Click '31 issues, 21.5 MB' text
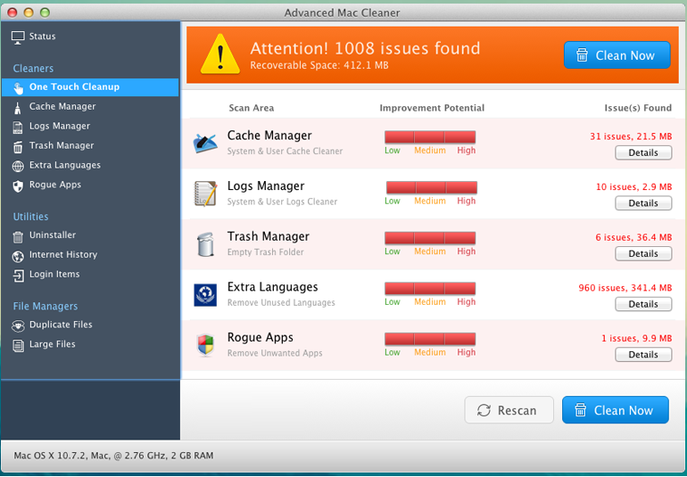The width and height of the screenshot is (687, 477). coord(631,136)
